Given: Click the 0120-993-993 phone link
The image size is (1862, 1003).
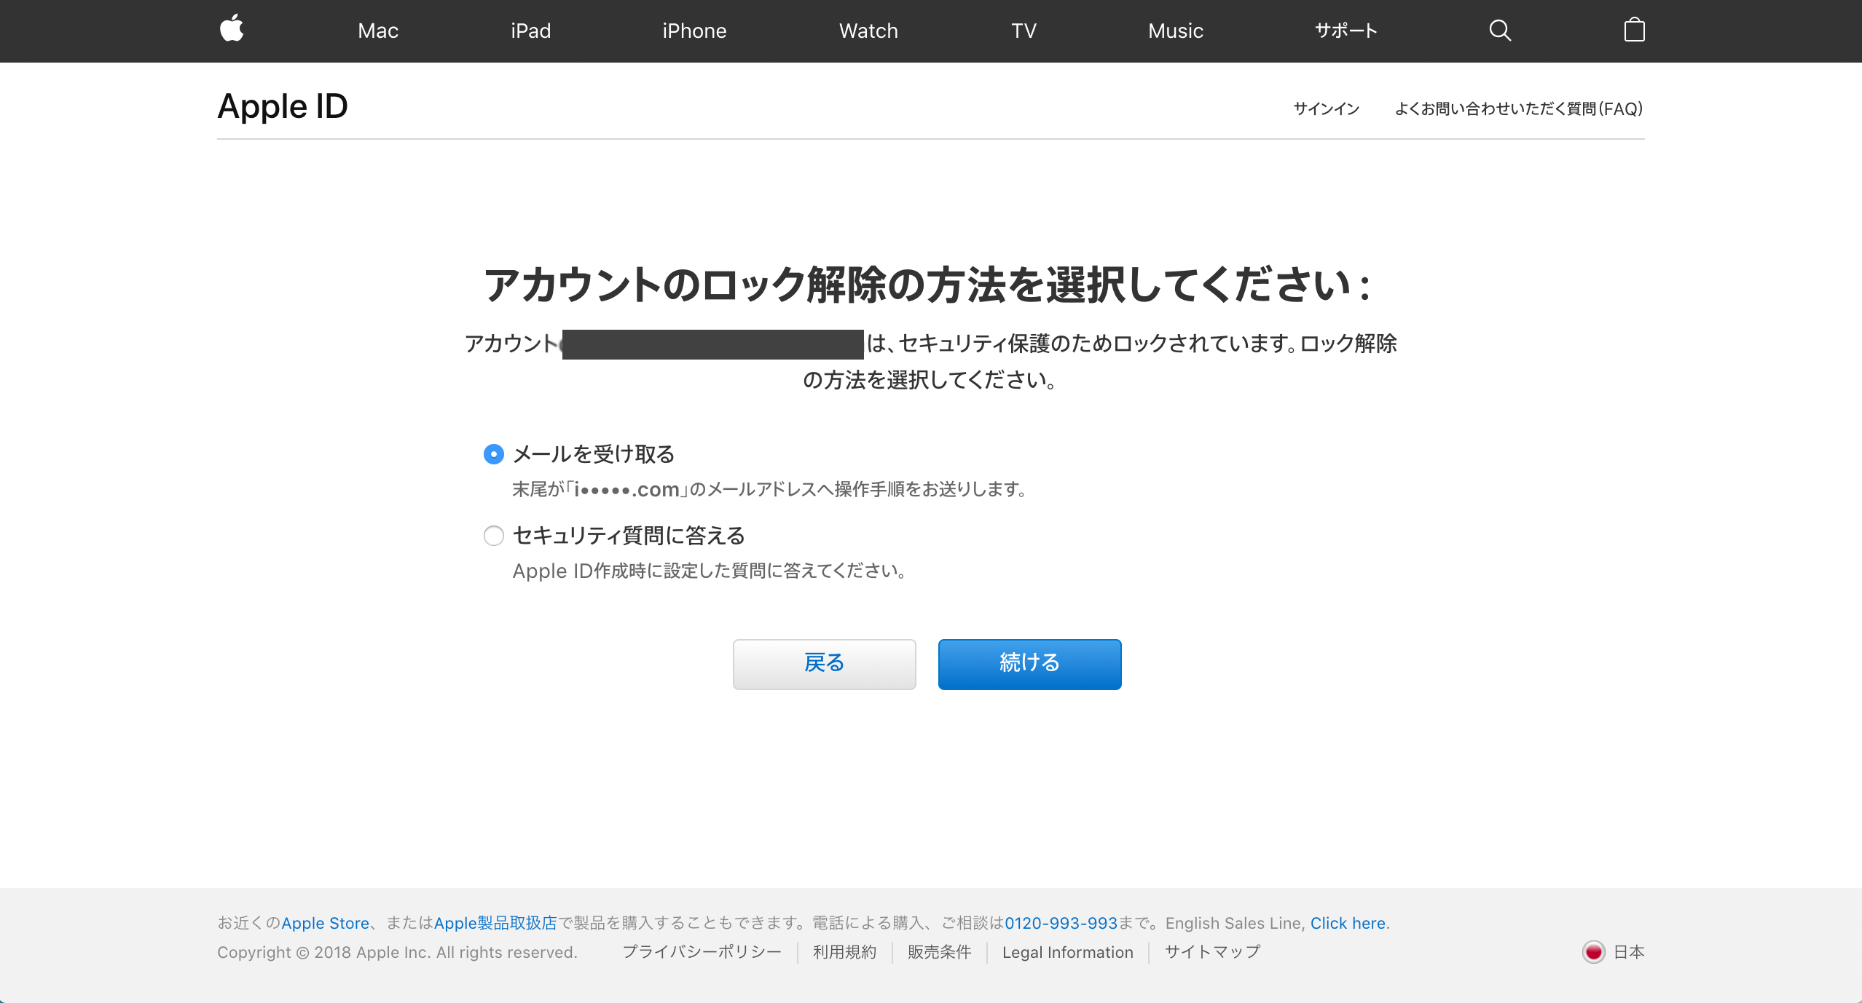Looking at the screenshot, I should tap(1061, 923).
